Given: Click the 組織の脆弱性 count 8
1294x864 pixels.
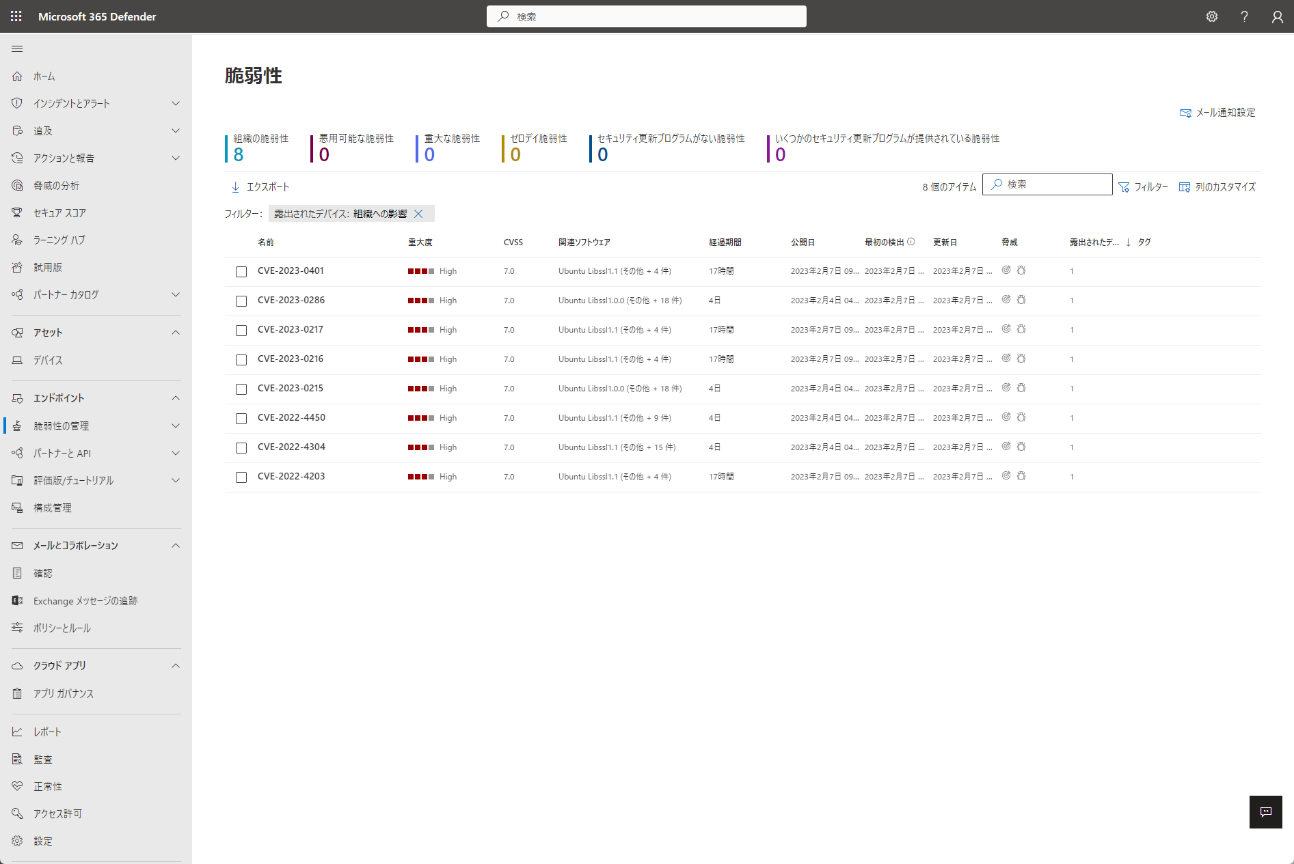Looking at the screenshot, I should click(239, 154).
